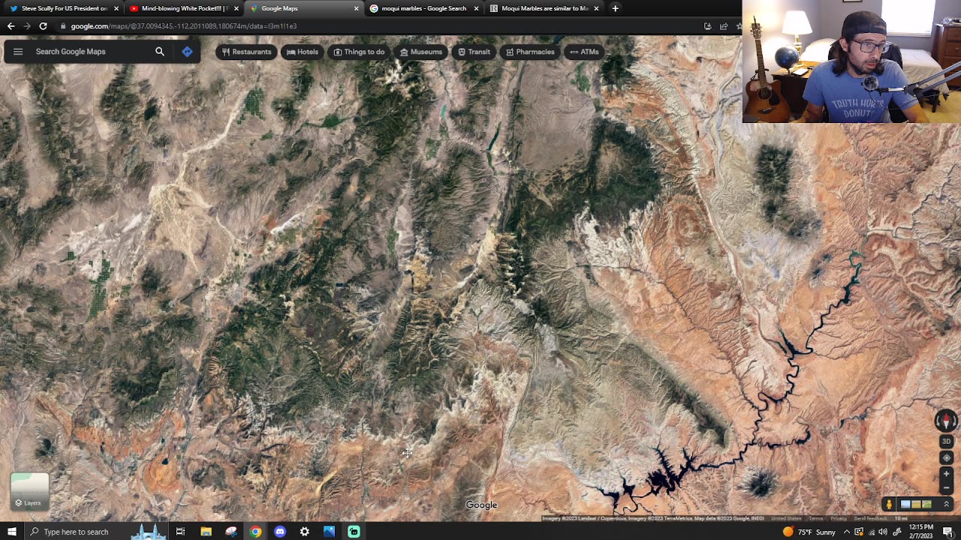Select the Transit category chip
Viewport: 961px width, 540px height.
(x=474, y=52)
